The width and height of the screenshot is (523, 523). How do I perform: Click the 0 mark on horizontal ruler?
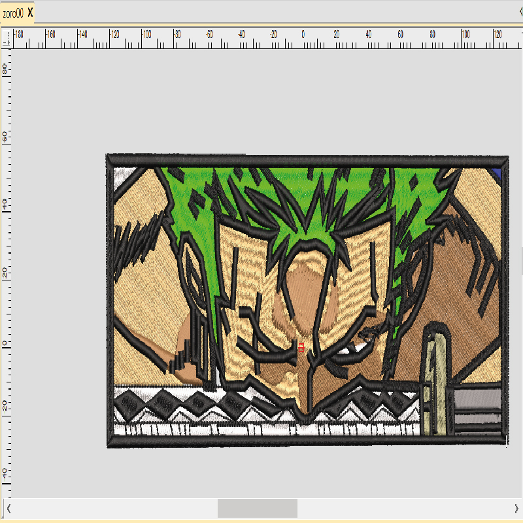click(303, 35)
